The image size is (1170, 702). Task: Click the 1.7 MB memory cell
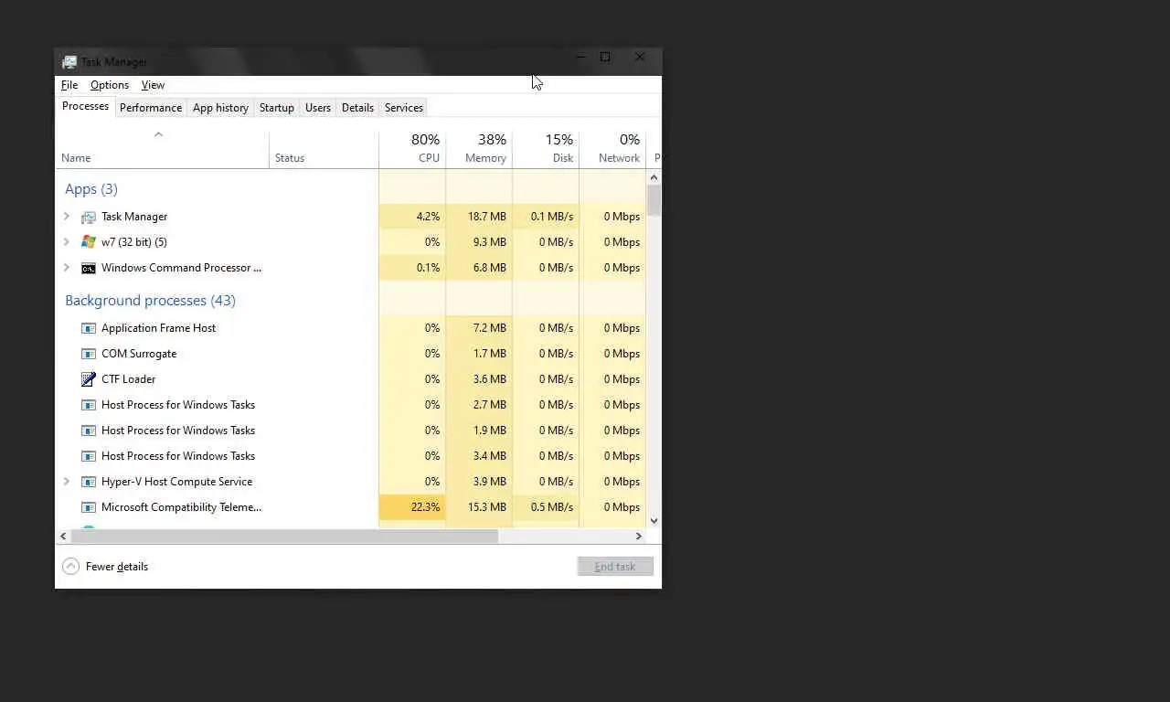pos(479,354)
